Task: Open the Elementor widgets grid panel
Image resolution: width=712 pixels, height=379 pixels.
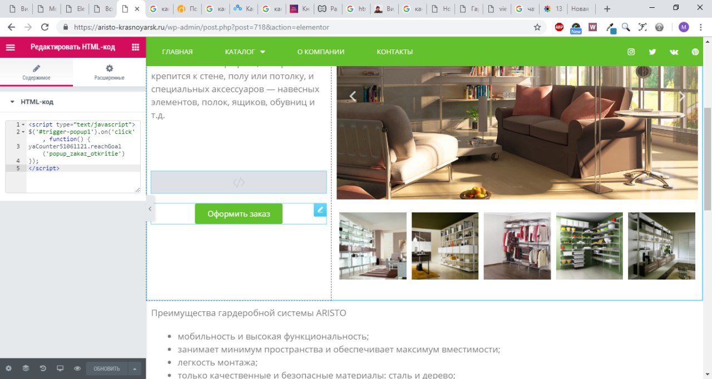Action: click(x=135, y=47)
